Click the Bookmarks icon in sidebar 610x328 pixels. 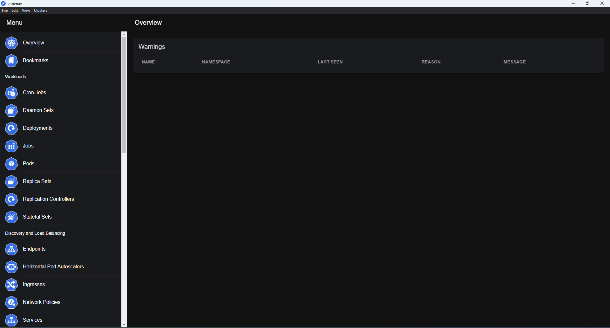coord(11,61)
